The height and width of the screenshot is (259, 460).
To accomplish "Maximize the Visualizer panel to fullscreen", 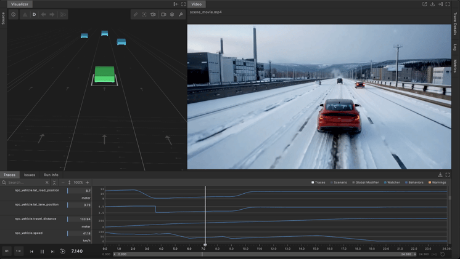I will point(183,4).
